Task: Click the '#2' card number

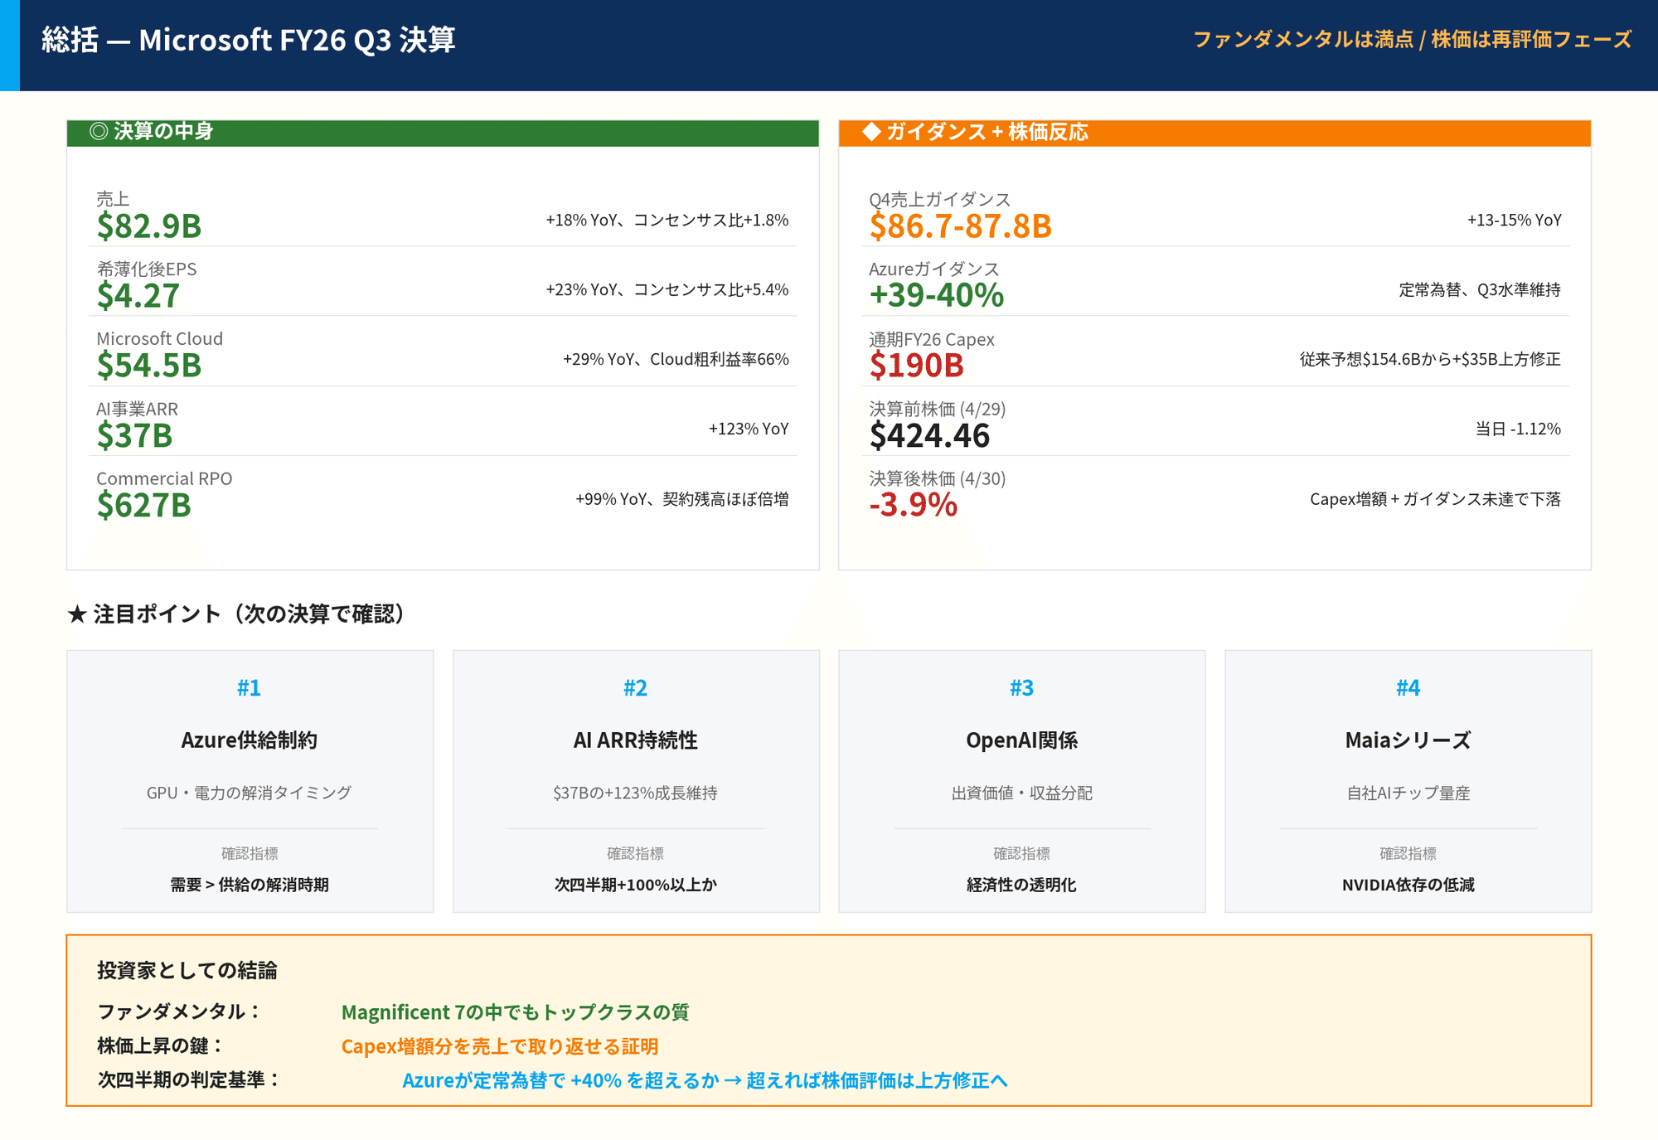Action: (636, 687)
